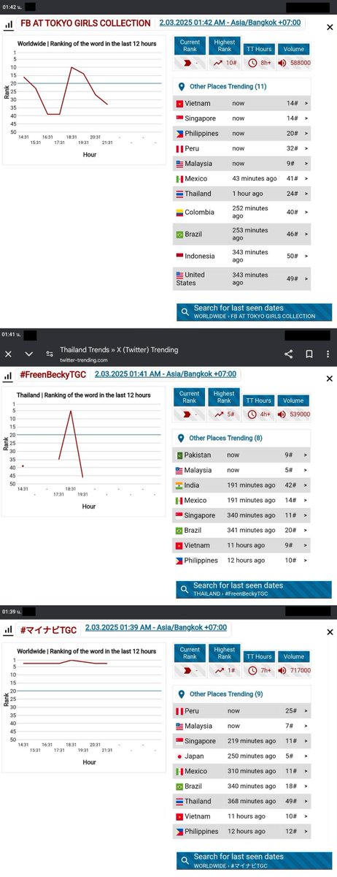Click Volume 588000 button
The height and width of the screenshot is (877, 337).
tap(294, 56)
